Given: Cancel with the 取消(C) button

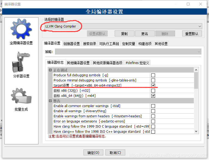Looking at the screenshot, I should pos(115,152).
